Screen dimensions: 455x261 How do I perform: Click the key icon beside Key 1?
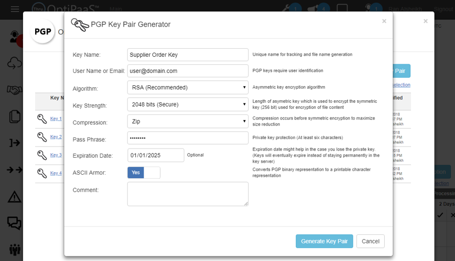coord(42,119)
